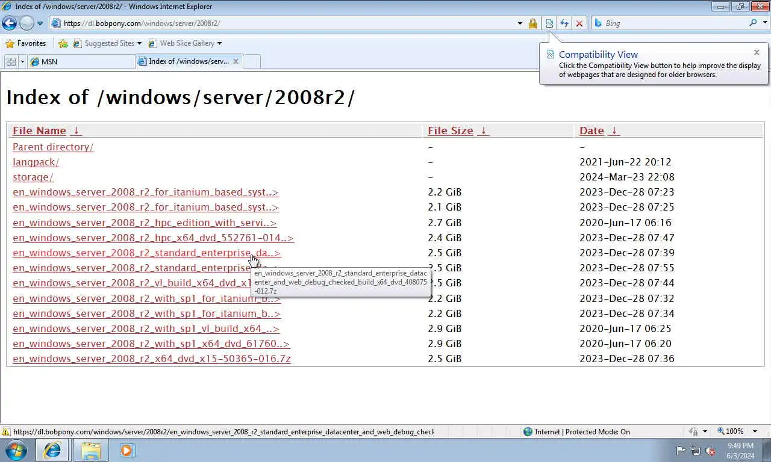The height and width of the screenshot is (462, 771).
Task: Click the Date descending arrow
Action: point(614,131)
